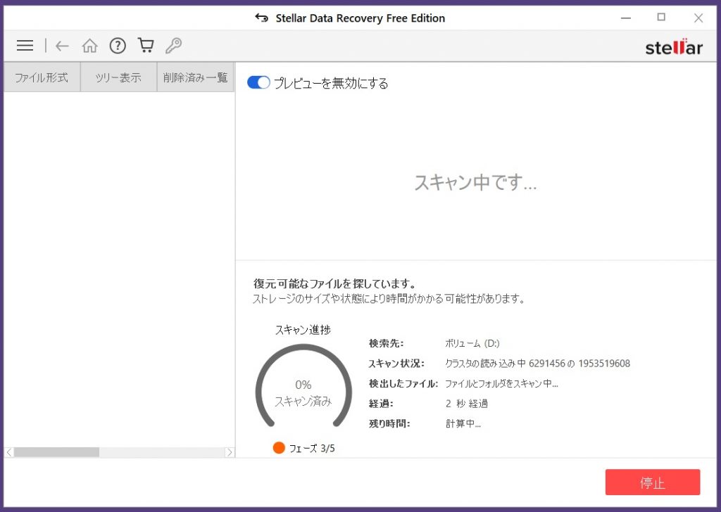This screenshot has width=721, height=512.
Task: Open the hamburger menu
Action: 25,46
